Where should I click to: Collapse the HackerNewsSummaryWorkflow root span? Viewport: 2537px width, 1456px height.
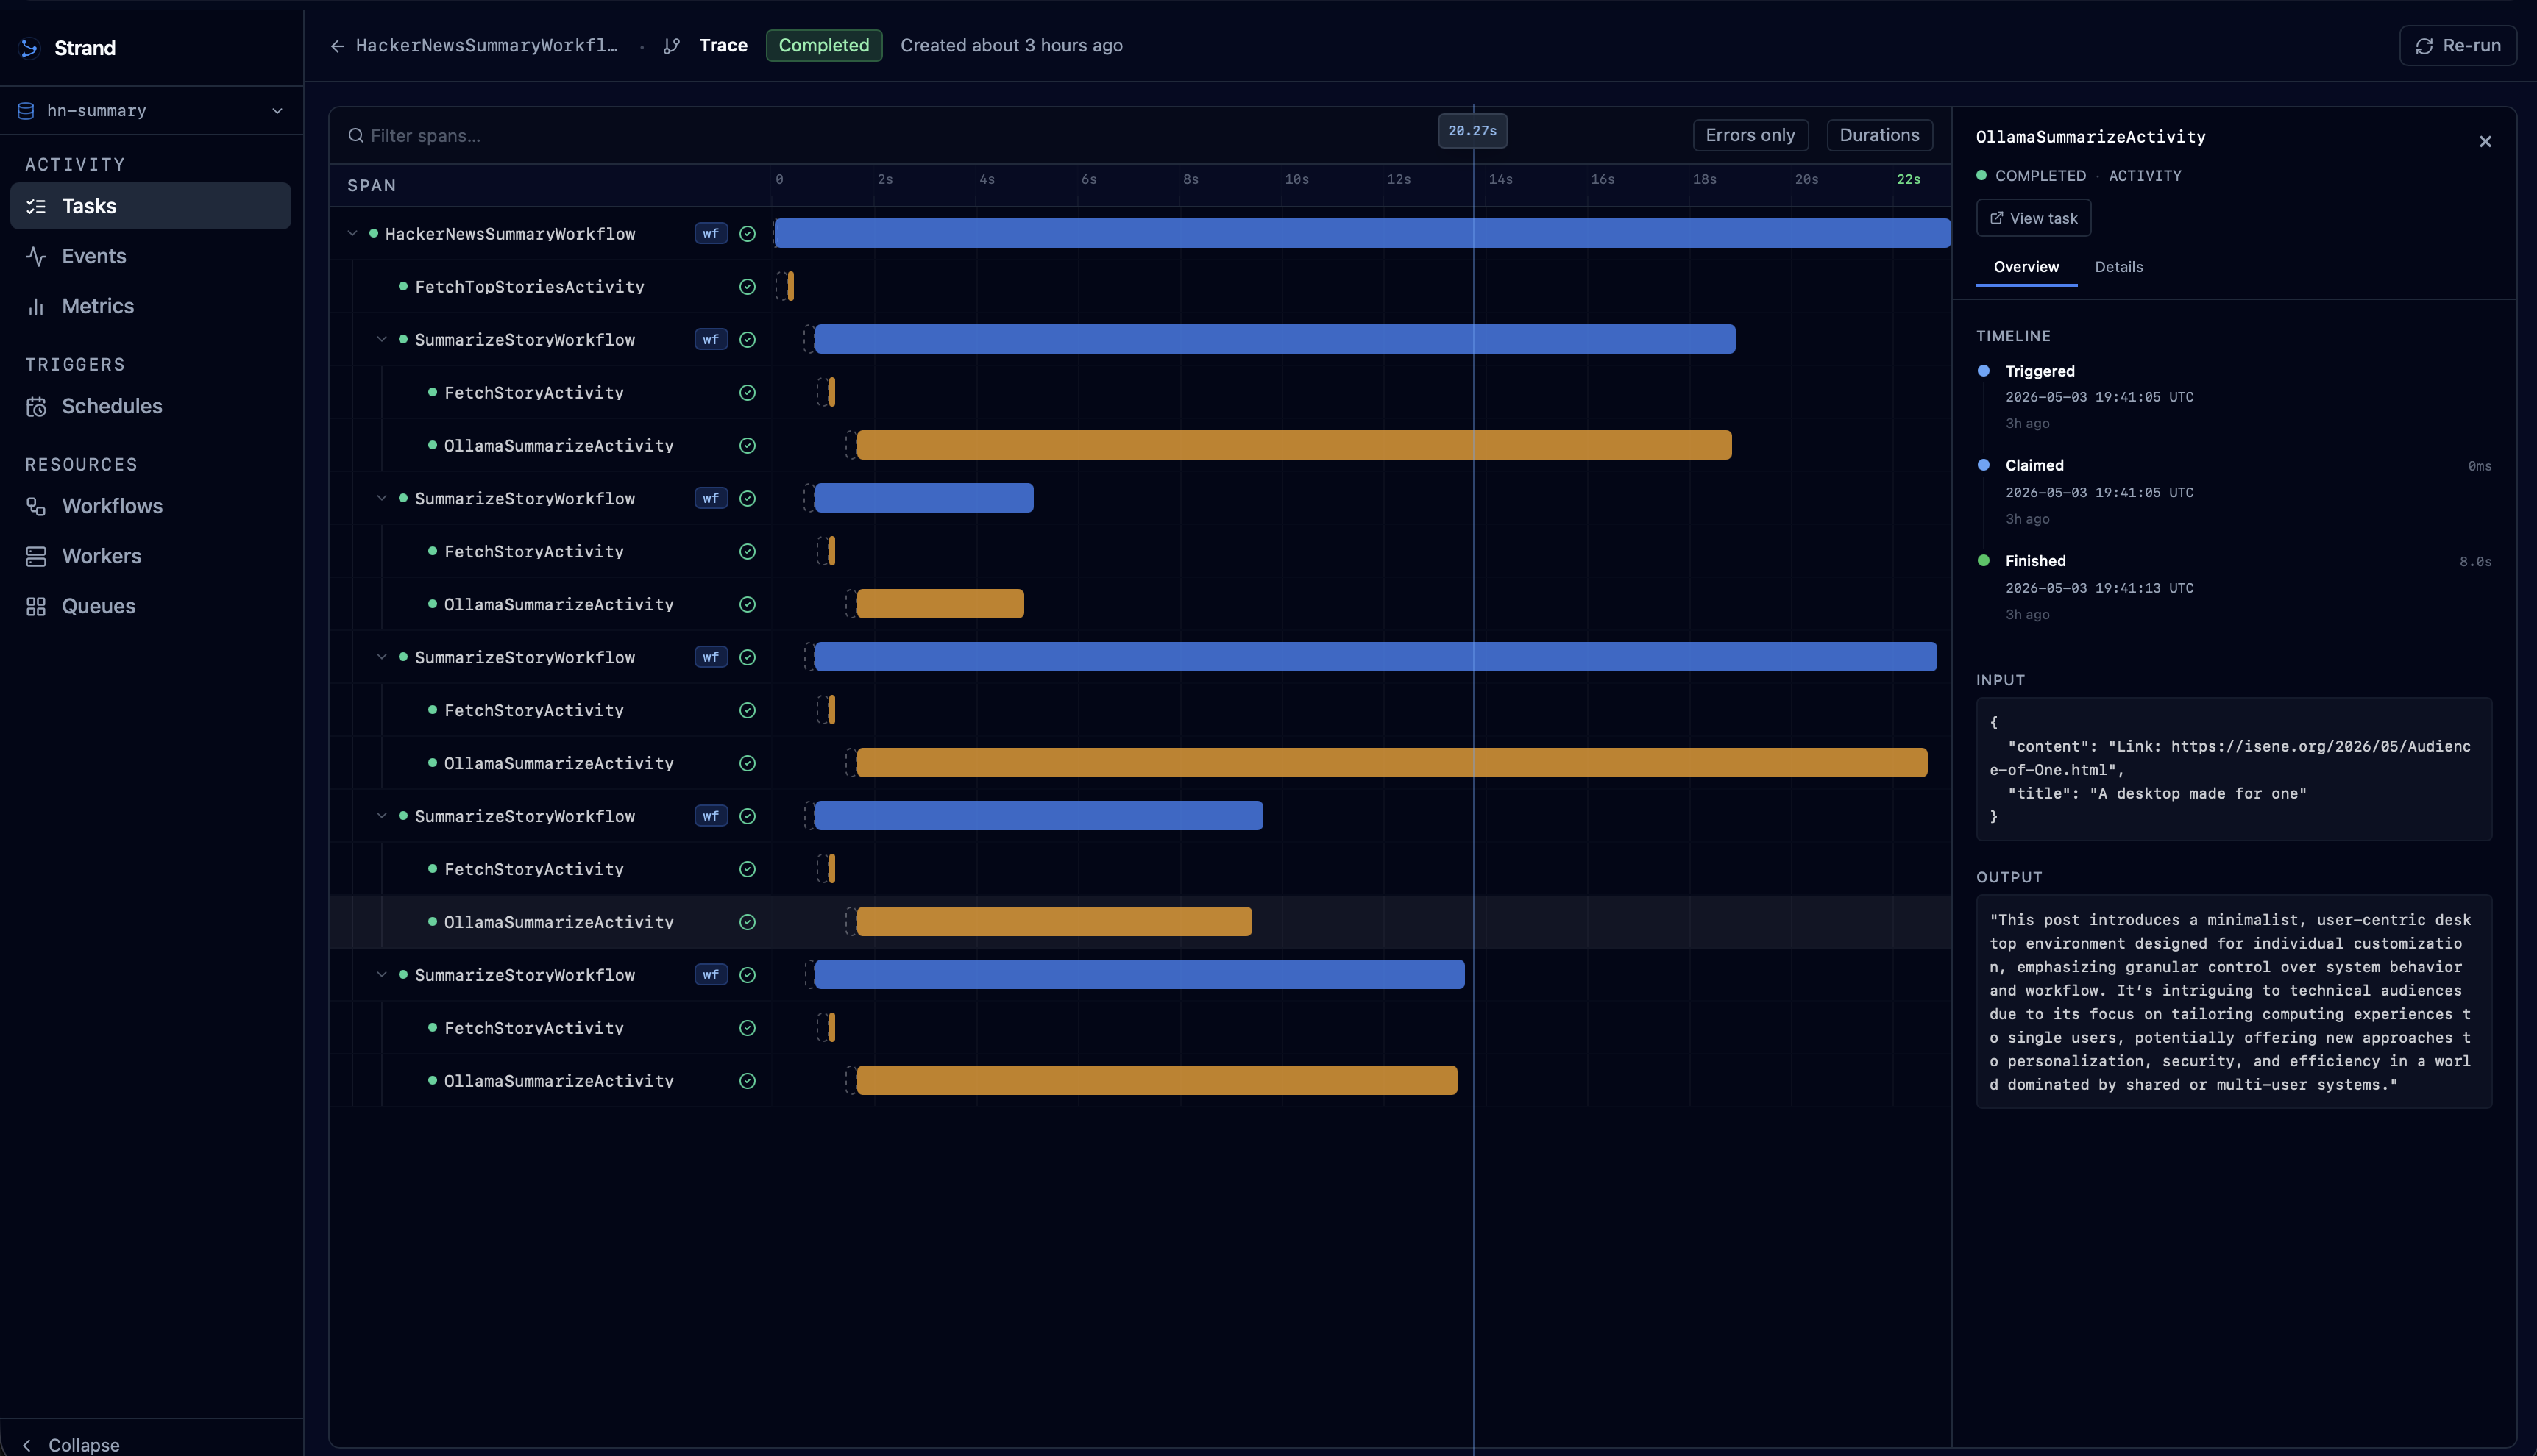click(352, 234)
